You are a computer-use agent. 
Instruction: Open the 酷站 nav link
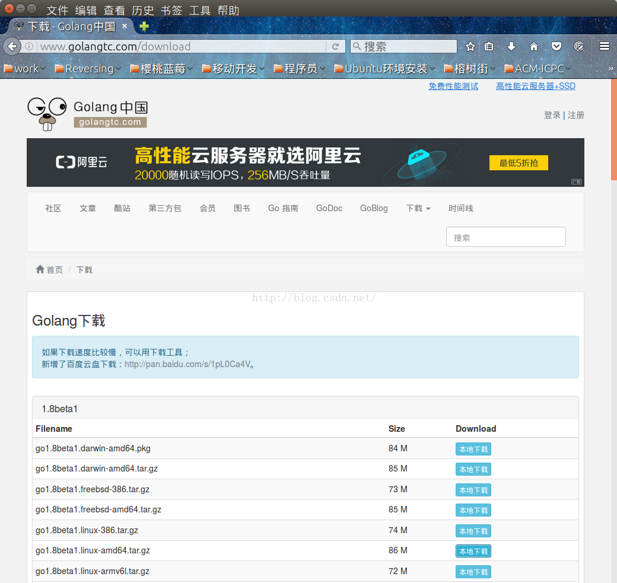point(122,208)
